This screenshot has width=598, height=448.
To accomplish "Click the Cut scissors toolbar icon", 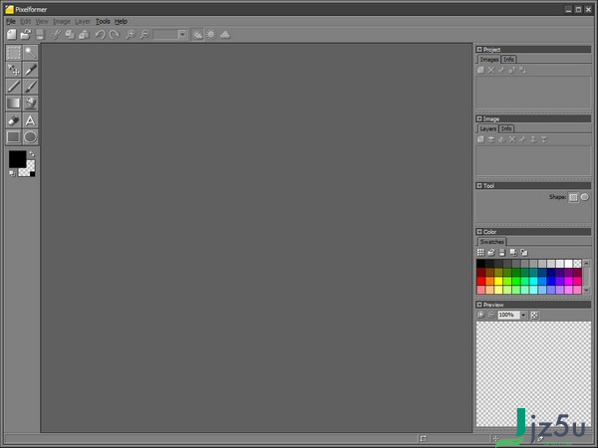I will pos(56,35).
